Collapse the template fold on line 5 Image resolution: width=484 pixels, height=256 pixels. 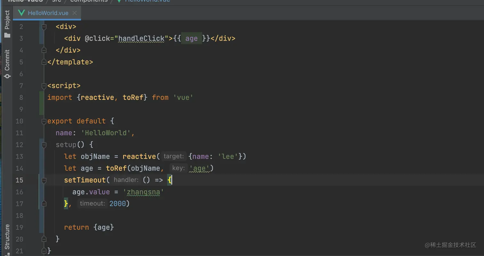44,62
